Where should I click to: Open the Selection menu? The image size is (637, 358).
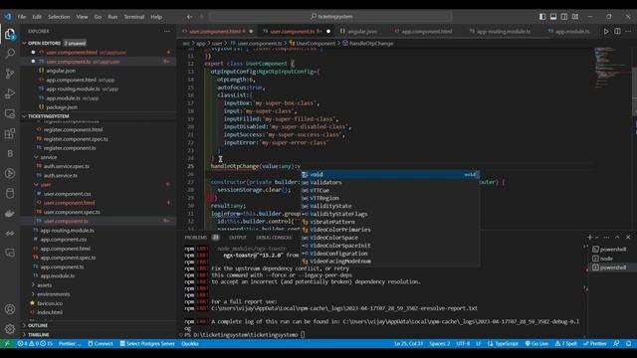[x=59, y=17]
